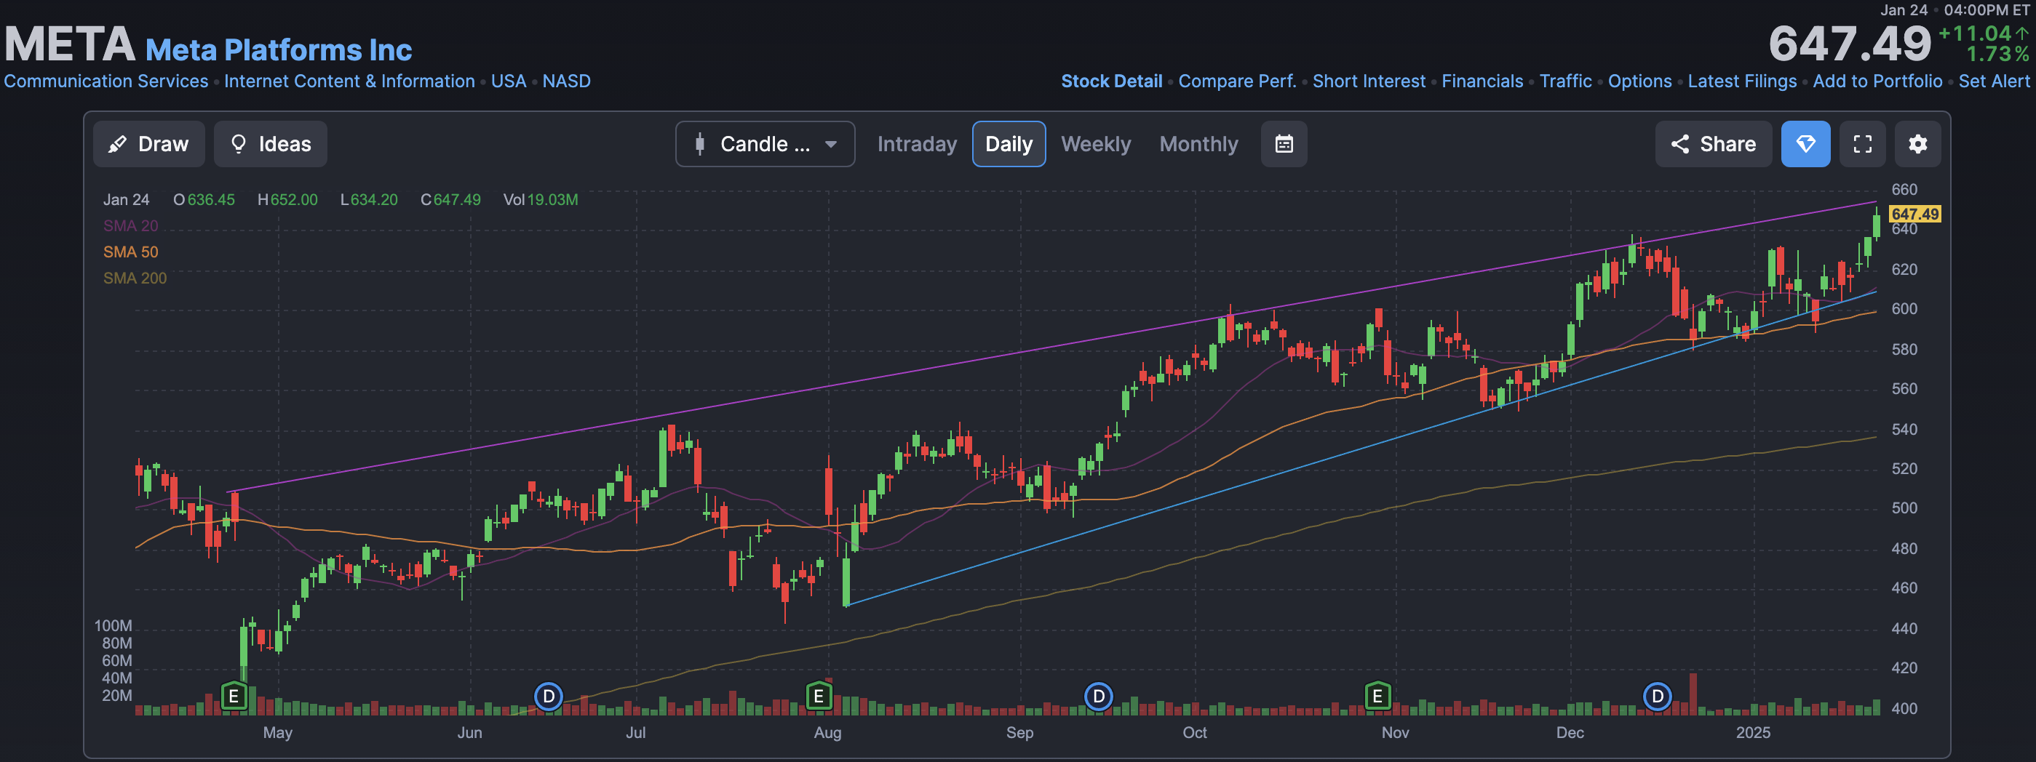Click the blue diamond premium icon

coord(1805,144)
